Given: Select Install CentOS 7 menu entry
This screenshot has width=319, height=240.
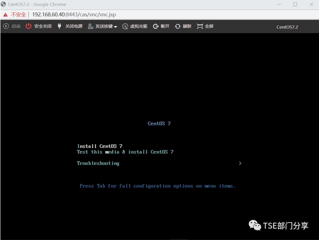Looking at the screenshot, I should tap(100, 146).
